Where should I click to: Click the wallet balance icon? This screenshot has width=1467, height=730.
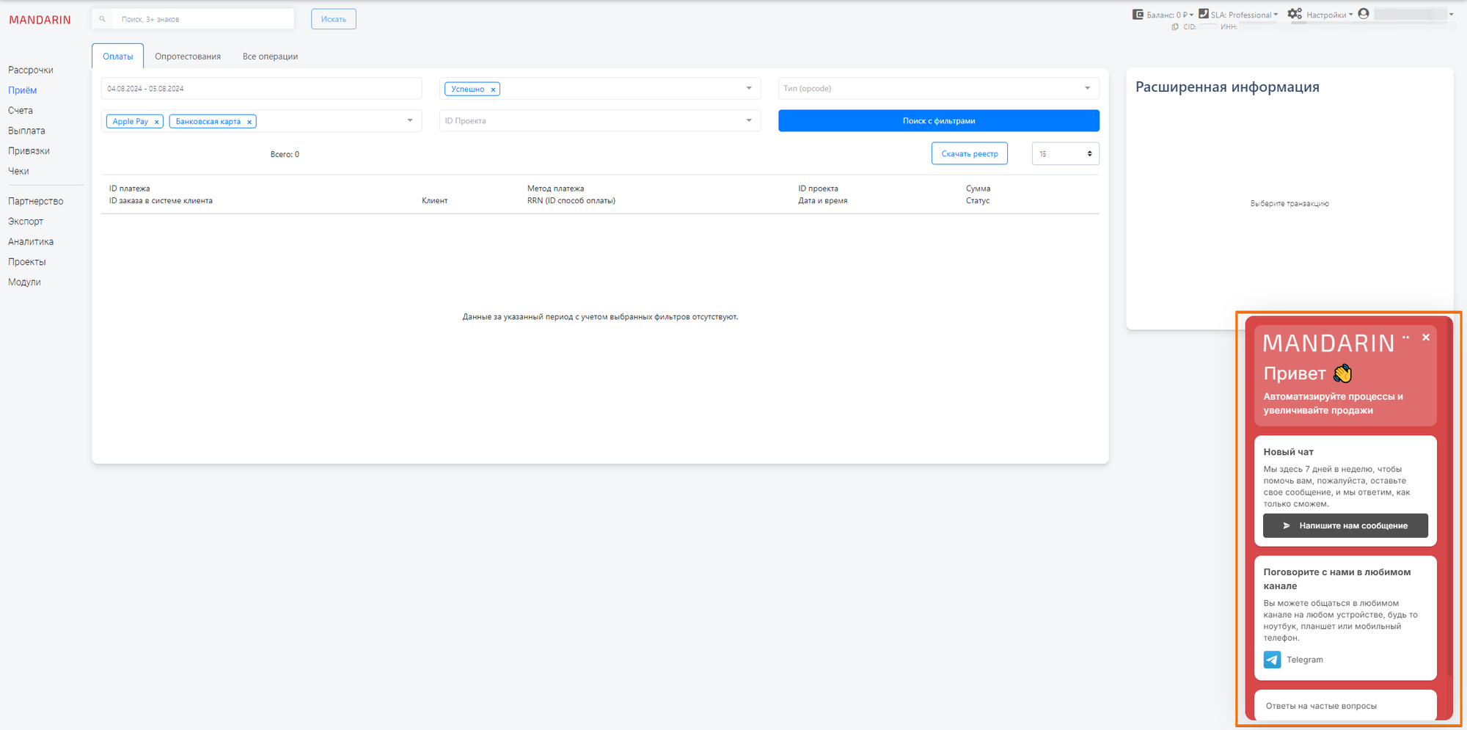(x=1138, y=14)
